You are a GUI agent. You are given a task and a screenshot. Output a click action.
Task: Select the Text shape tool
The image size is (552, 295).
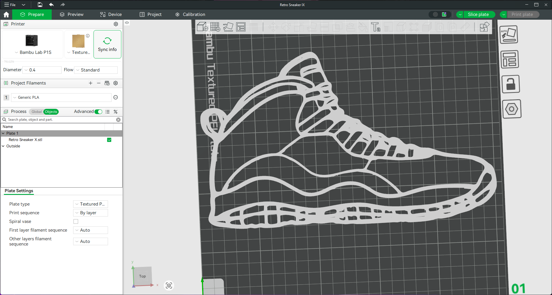375,27
